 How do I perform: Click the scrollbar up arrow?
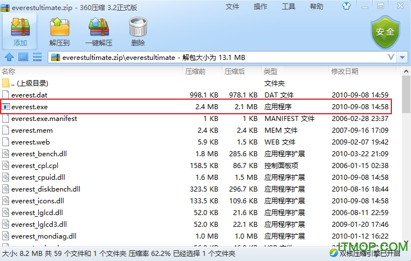[406, 71]
